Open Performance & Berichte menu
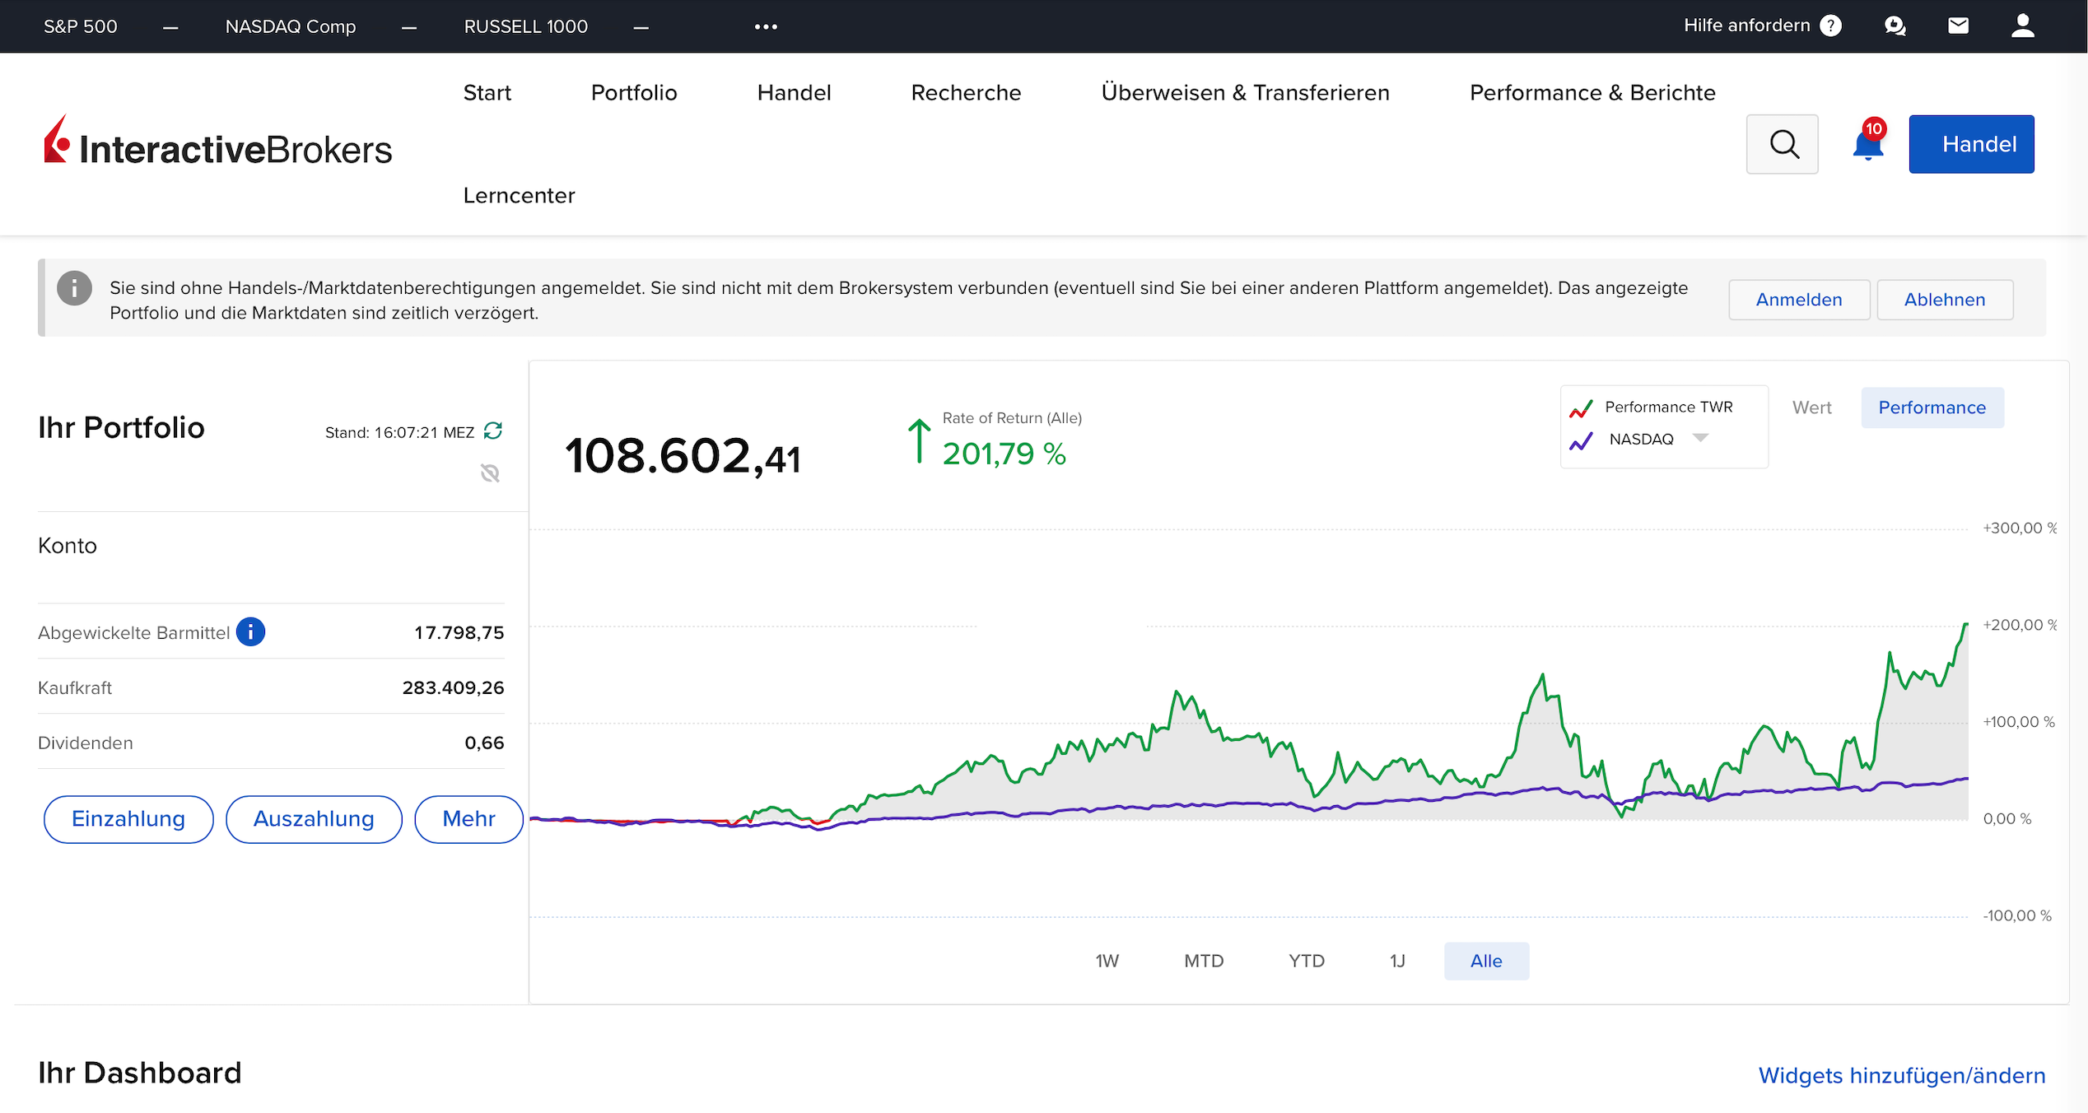 point(1592,92)
